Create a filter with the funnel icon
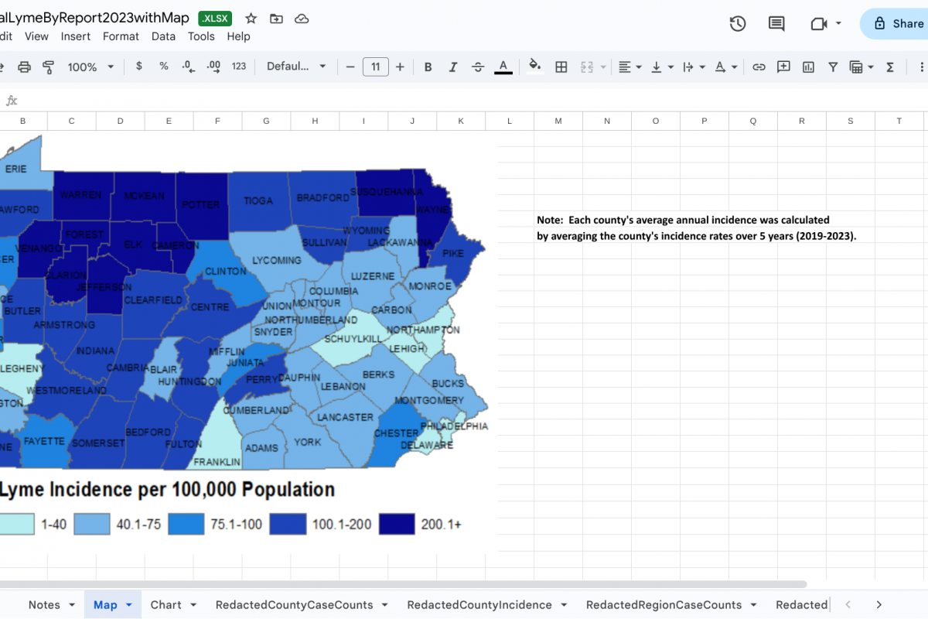The width and height of the screenshot is (928, 619). [833, 67]
